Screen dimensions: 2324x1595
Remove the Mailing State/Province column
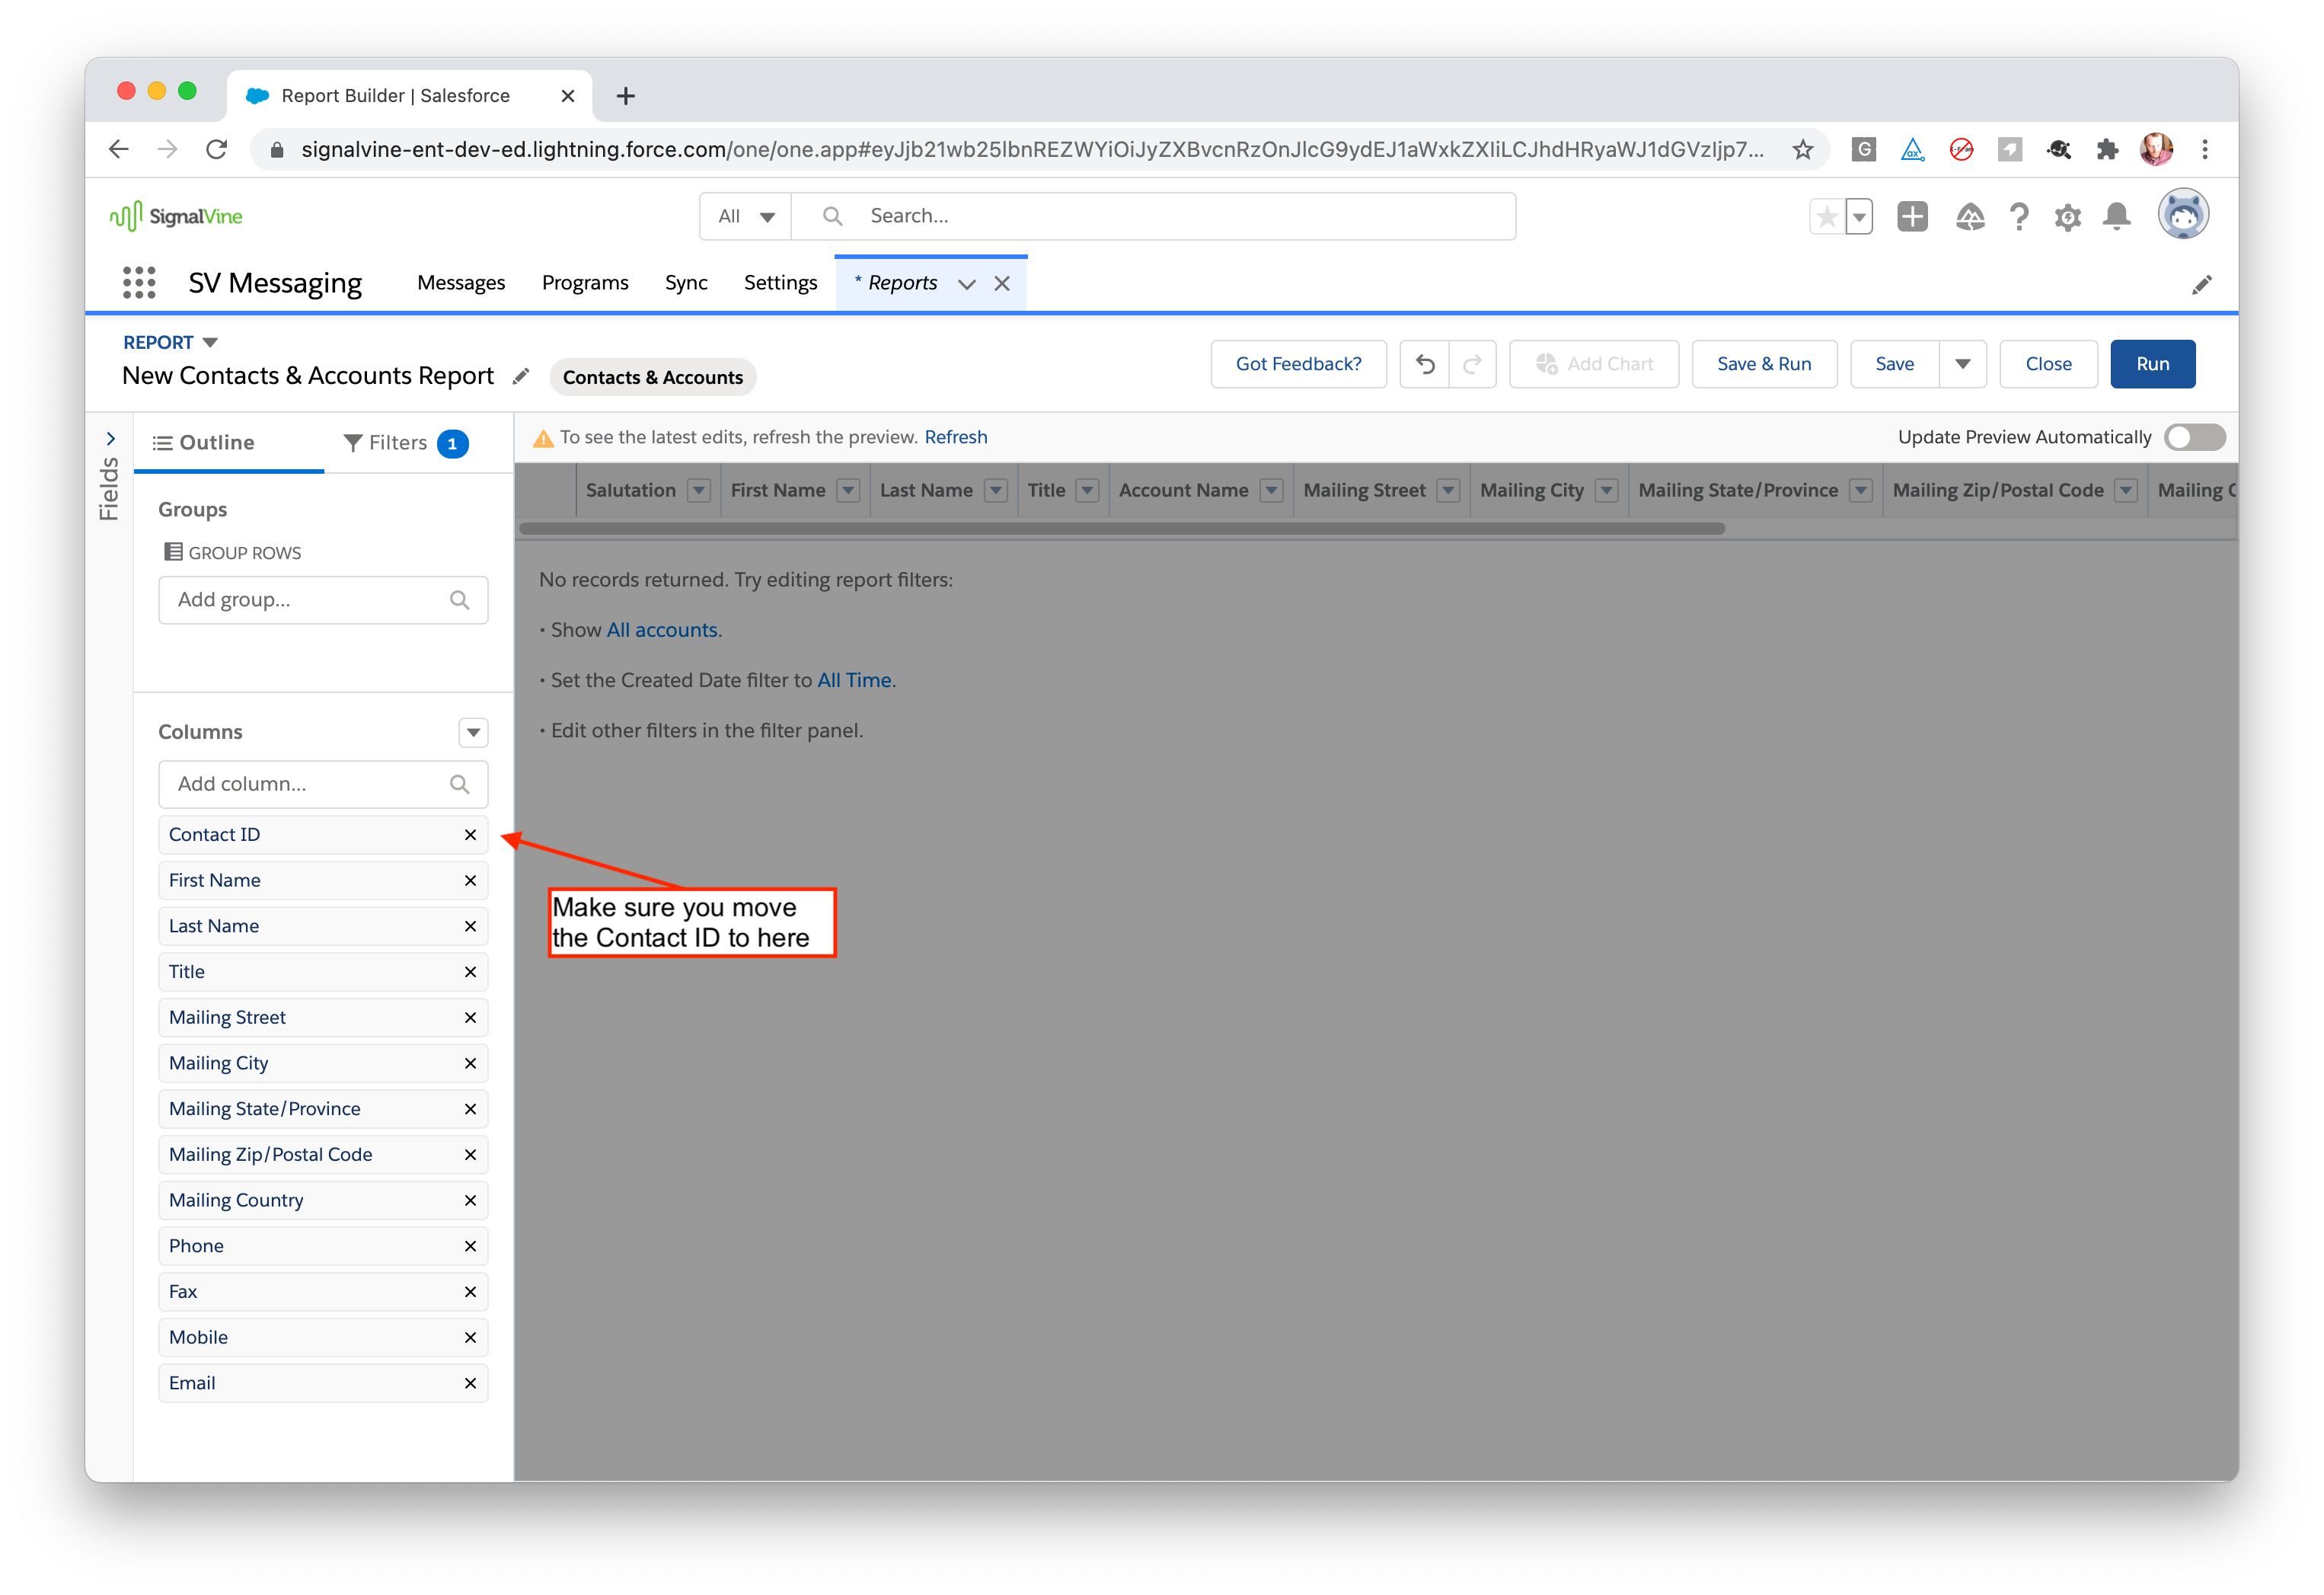pyautogui.click(x=470, y=1109)
